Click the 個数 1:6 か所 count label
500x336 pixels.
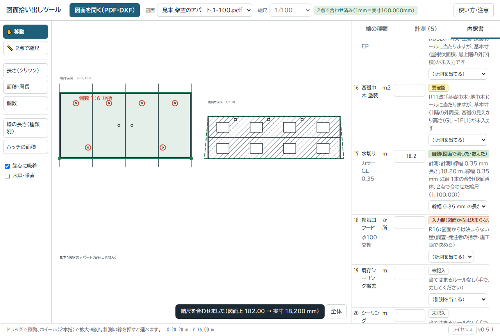96,98
